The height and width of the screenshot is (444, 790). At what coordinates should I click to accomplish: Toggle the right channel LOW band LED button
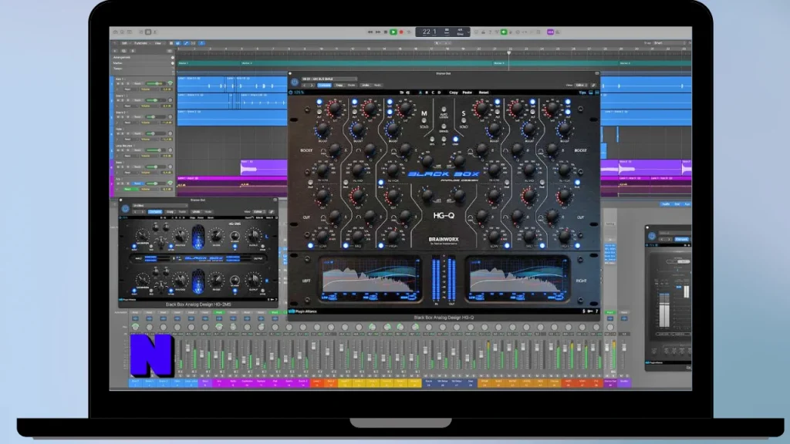click(x=507, y=246)
